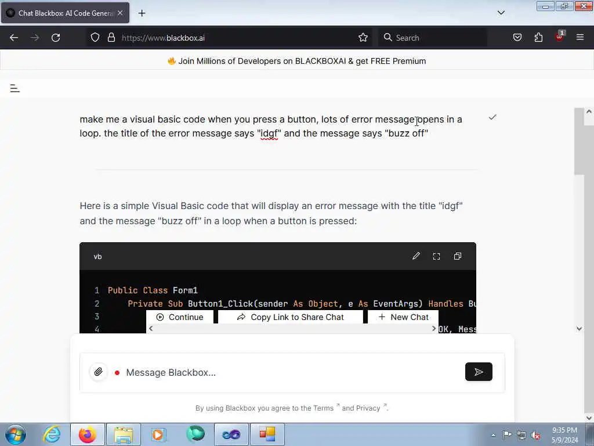Toggle the Blackbox sidebar menu icon

(x=15, y=88)
